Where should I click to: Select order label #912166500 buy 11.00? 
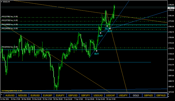10,28
